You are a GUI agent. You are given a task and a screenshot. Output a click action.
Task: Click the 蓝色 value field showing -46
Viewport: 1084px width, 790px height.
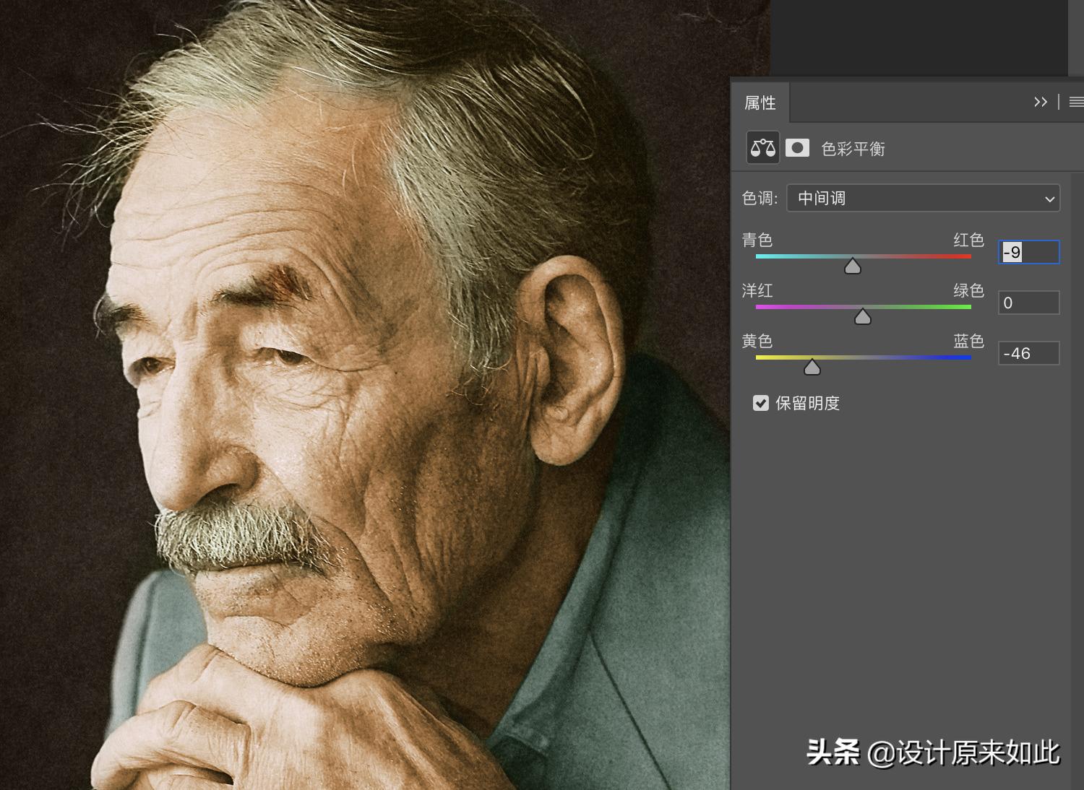coord(1028,353)
